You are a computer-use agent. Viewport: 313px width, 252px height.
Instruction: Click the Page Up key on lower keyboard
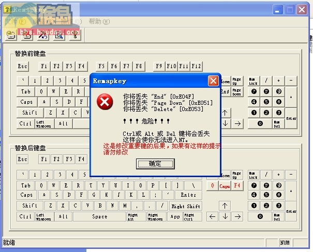237,175
